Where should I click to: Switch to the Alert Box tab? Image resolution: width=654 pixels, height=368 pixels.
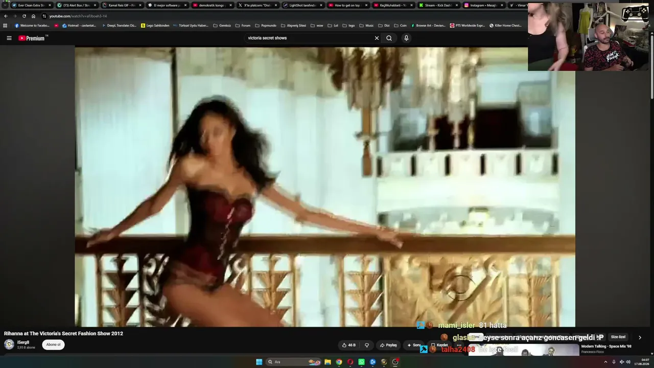[x=77, y=5]
